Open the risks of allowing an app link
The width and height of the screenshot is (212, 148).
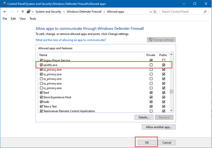(x=71, y=40)
